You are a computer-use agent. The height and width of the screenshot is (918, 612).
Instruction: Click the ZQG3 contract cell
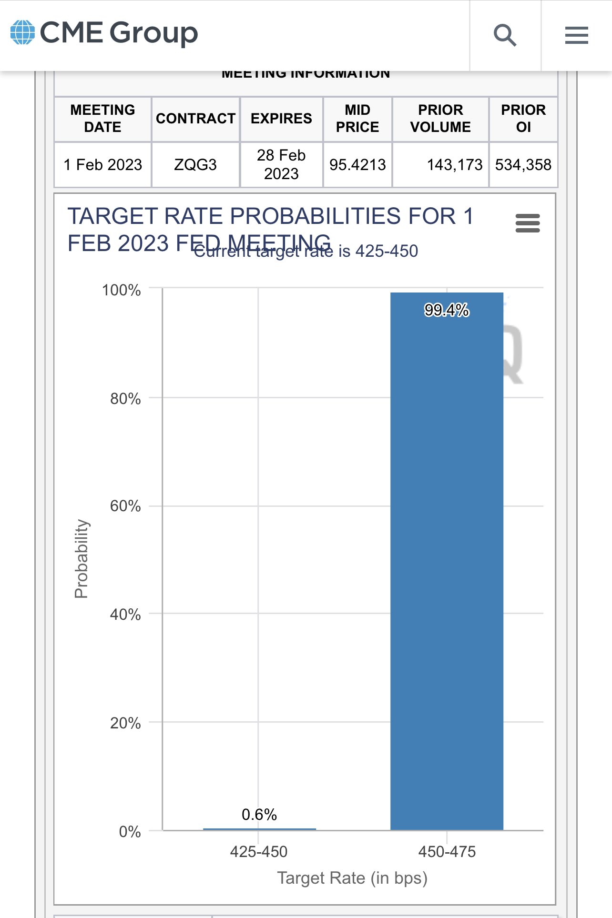point(195,165)
